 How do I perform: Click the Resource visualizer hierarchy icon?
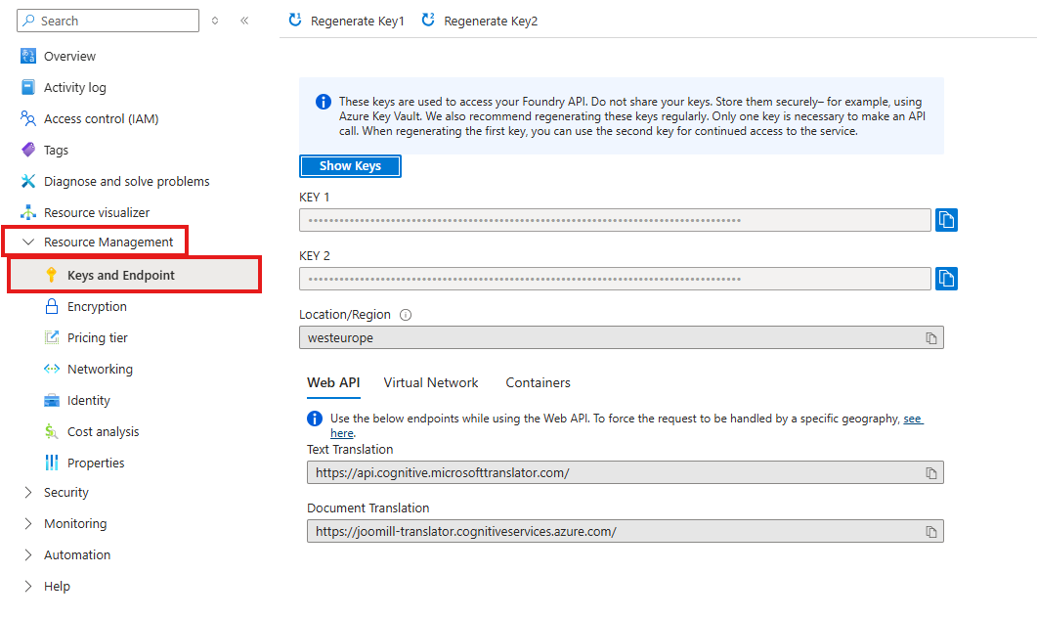[28, 212]
